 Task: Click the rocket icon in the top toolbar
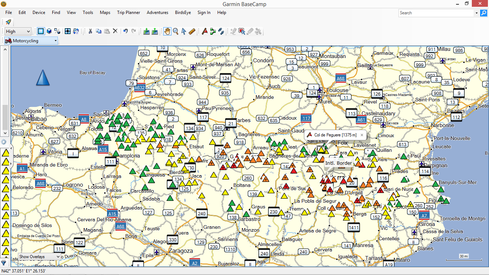(x=8, y=22)
